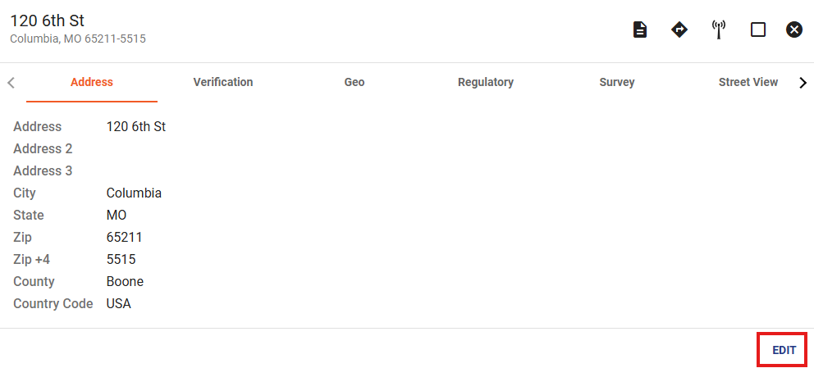Click the 120 6th St panel title
The width and height of the screenshot is (814, 368).
[48, 20]
